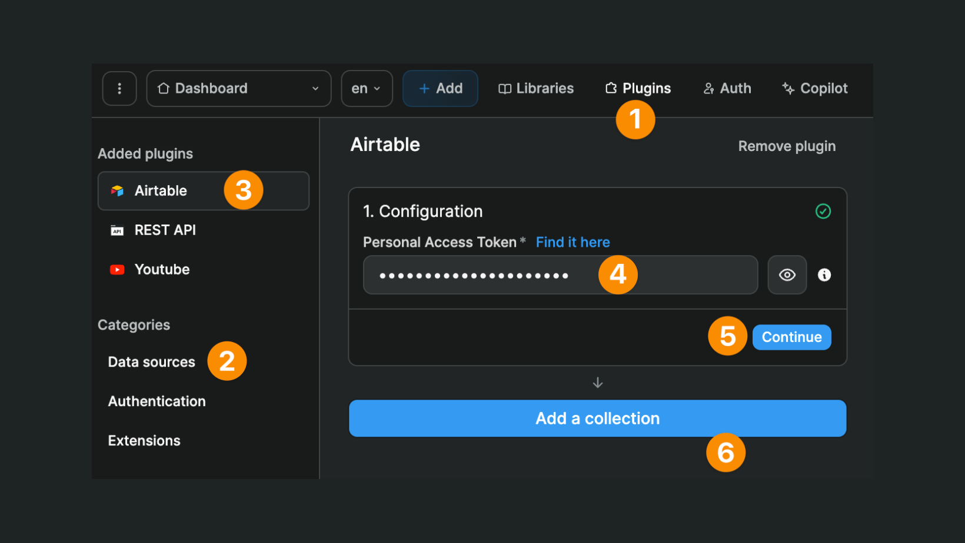
Task: Click the Copilot sparkle icon
Action: pos(787,88)
